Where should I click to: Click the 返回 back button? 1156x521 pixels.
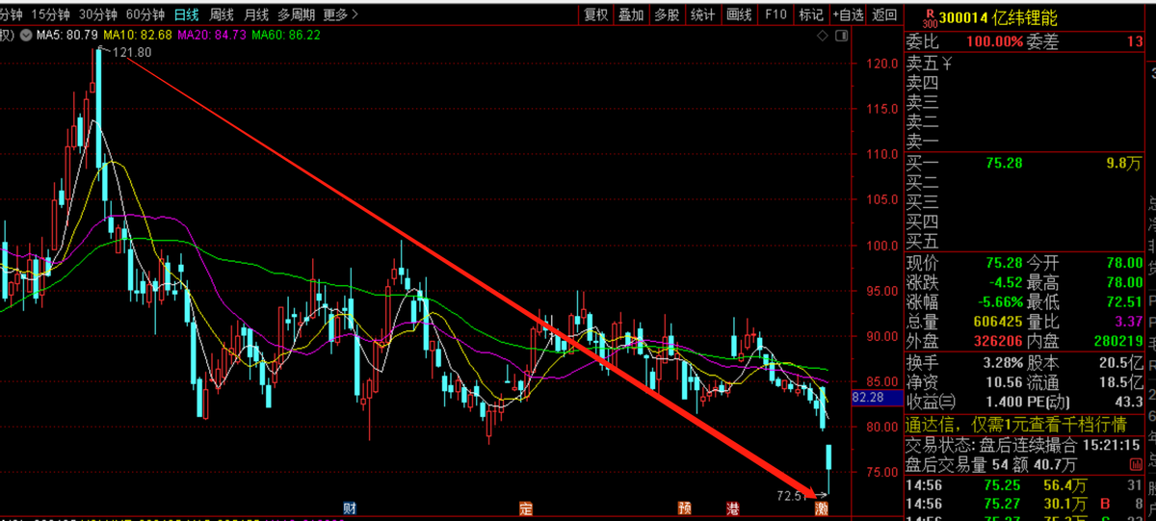tap(883, 14)
